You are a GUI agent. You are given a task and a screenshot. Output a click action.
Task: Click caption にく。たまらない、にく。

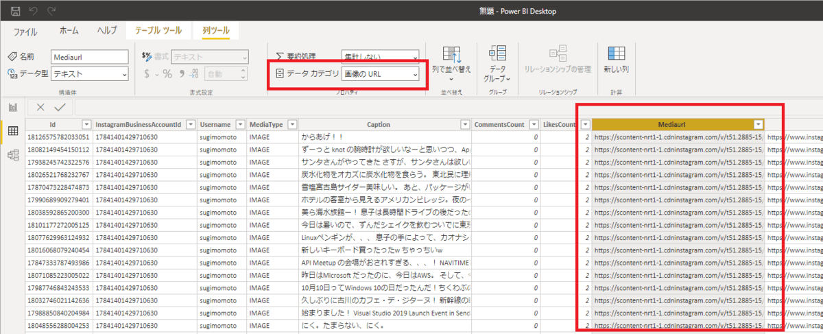pyautogui.click(x=384, y=325)
